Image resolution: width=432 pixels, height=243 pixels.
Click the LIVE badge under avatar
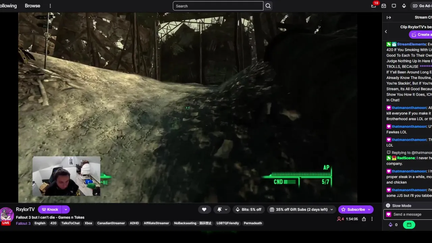coord(6,223)
